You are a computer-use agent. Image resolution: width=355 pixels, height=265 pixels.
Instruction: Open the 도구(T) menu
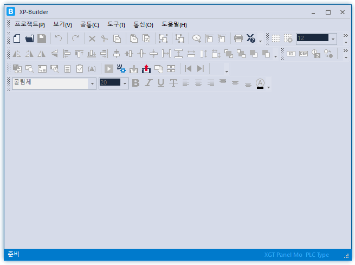point(116,25)
